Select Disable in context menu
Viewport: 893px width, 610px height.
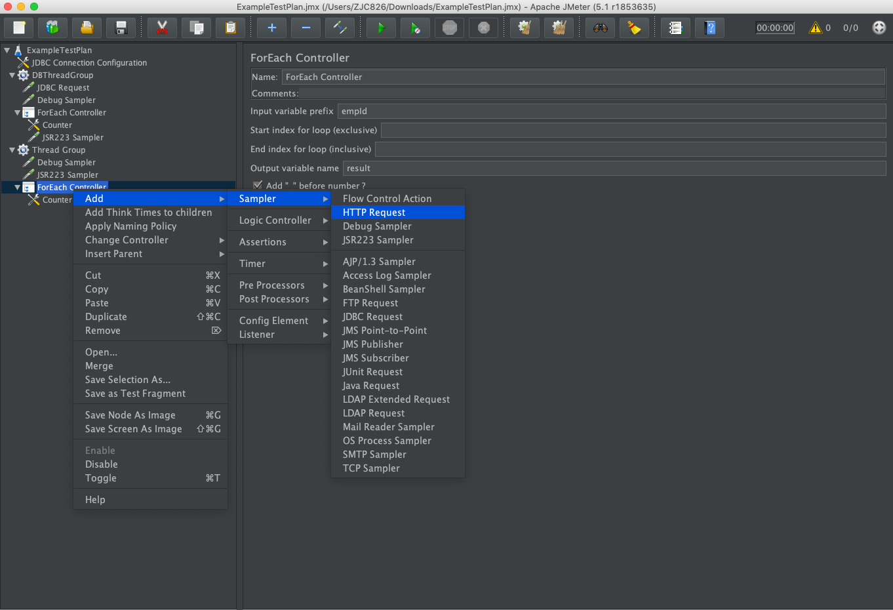(150, 464)
